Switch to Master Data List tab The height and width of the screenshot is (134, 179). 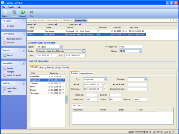(x=53, y=20)
